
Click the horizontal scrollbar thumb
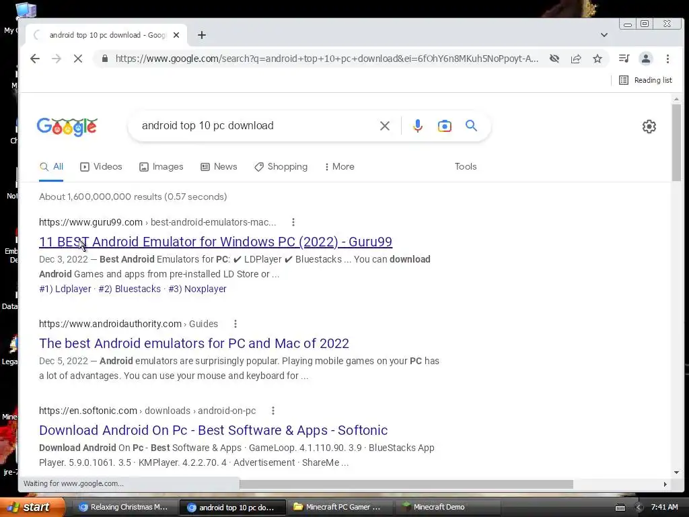coord(406,484)
